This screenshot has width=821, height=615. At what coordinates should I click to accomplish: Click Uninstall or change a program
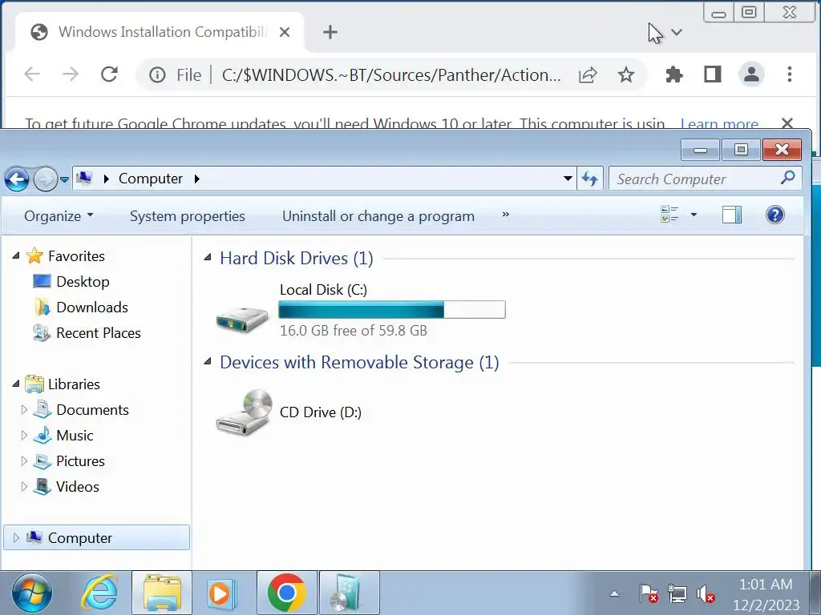click(x=378, y=216)
